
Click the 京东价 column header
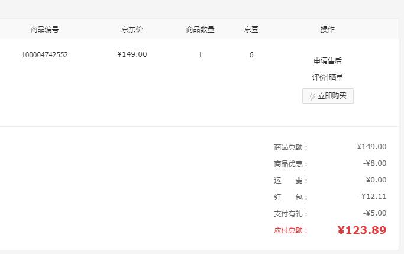pyautogui.click(x=132, y=30)
